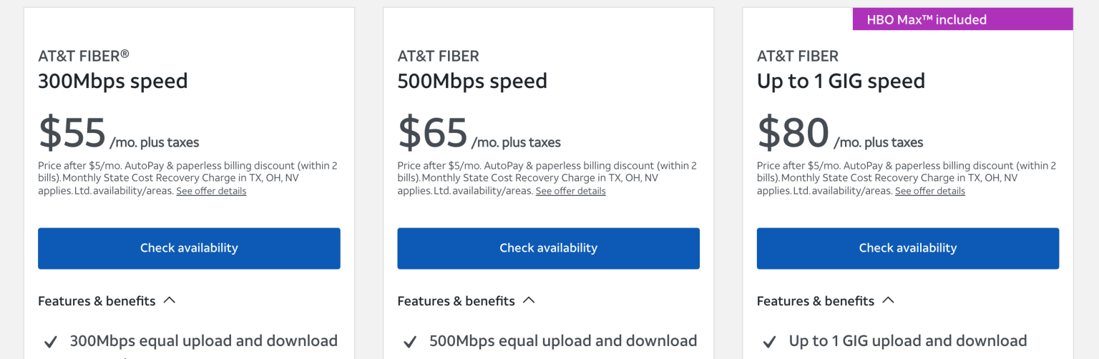Click the AT&T FIBER® label with registered mark
The height and width of the screenshot is (359, 1099).
(x=84, y=56)
